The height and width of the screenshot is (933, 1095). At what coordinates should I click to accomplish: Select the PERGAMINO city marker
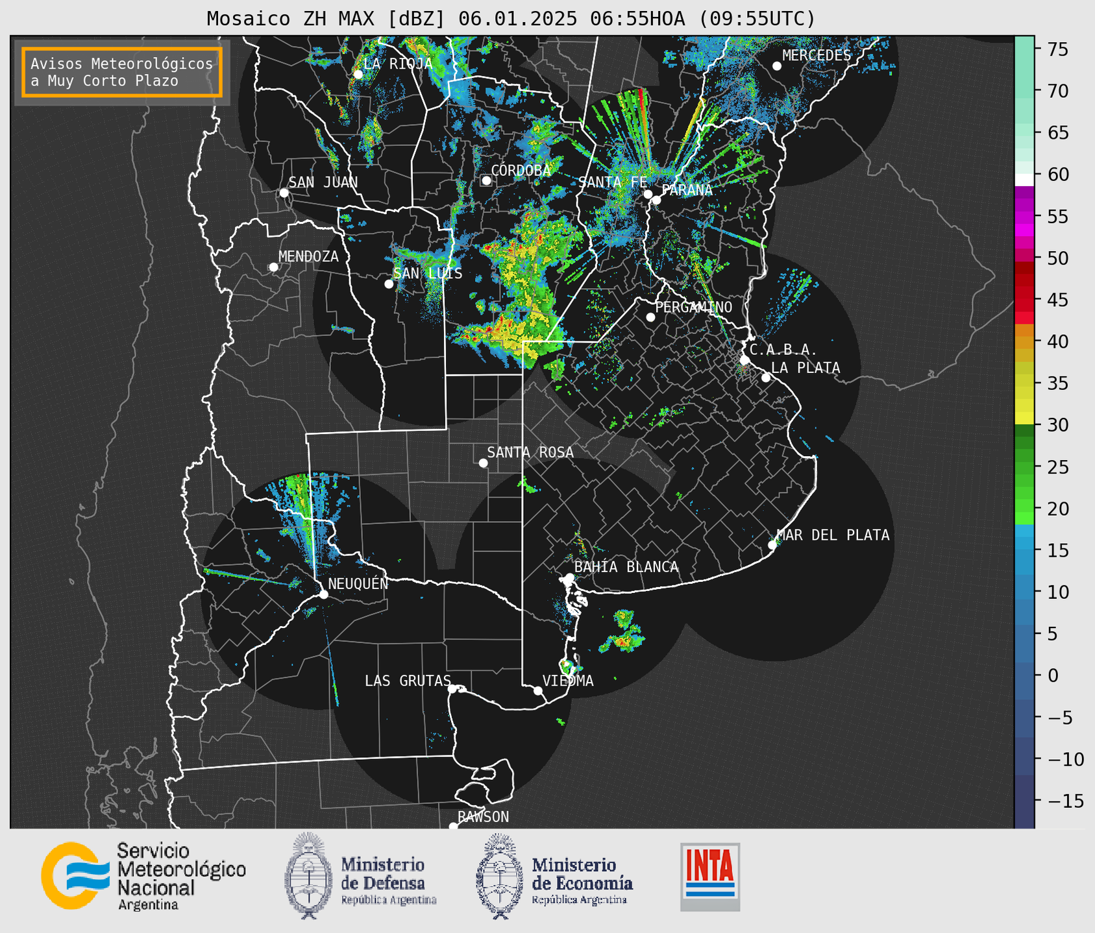click(650, 317)
